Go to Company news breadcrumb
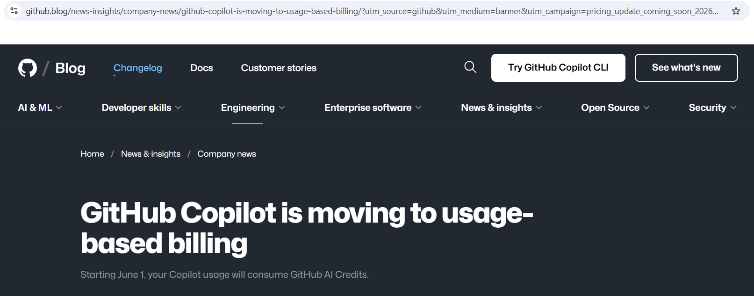The image size is (754, 296). (x=227, y=154)
